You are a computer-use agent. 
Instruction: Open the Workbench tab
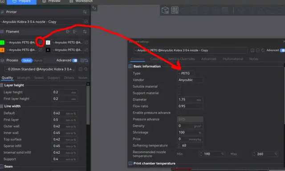tap(81, 1)
